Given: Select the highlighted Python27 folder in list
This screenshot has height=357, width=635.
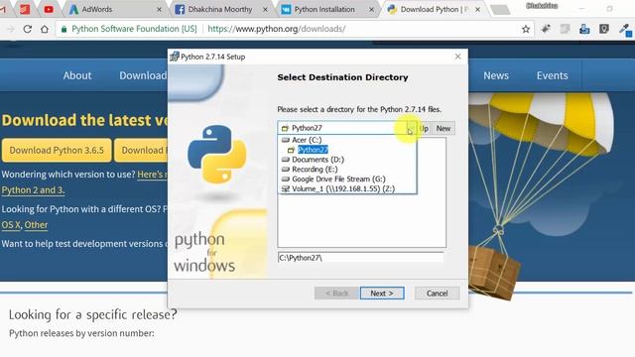Looking at the screenshot, I should 313,150.
